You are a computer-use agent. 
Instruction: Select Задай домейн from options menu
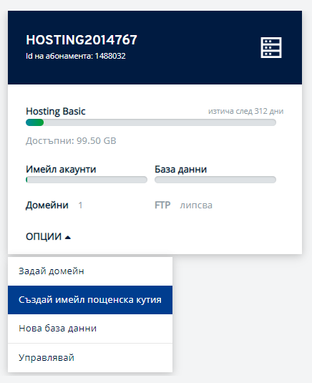click(90, 271)
